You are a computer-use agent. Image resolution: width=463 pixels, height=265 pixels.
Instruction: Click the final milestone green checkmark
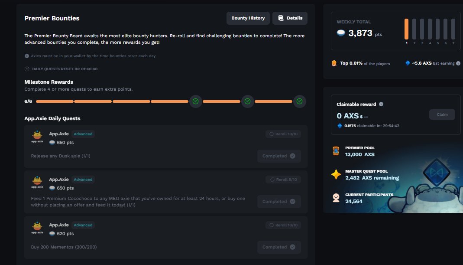coord(299,101)
